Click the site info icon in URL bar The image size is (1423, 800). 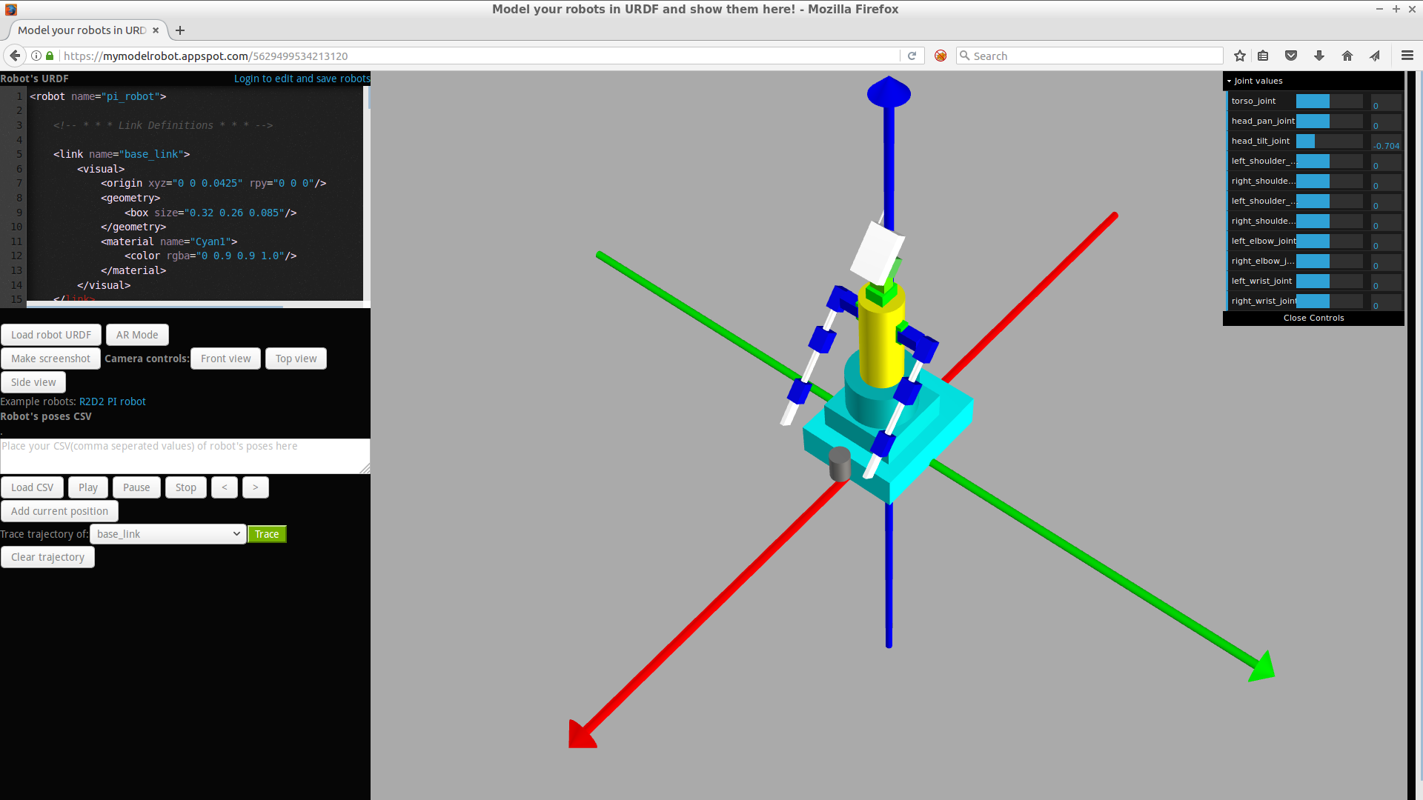[x=36, y=56]
